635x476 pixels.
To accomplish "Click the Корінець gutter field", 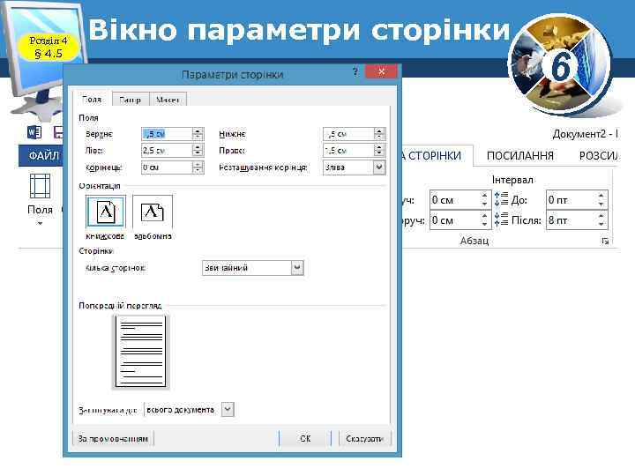I will pyautogui.click(x=167, y=167).
